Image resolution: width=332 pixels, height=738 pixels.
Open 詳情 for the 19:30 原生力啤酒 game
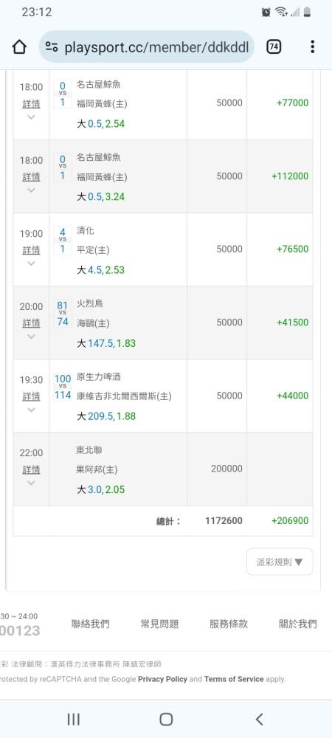coord(31,396)
